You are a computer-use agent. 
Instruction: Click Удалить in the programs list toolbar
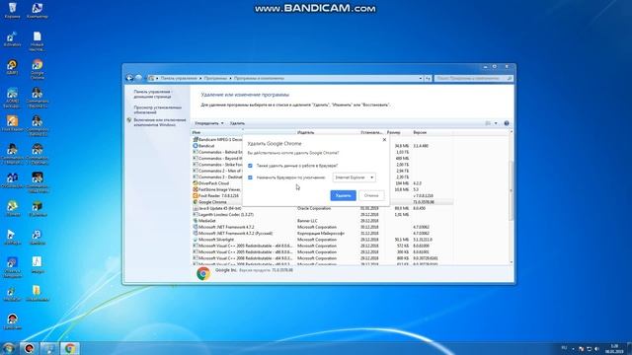point(237,123)
